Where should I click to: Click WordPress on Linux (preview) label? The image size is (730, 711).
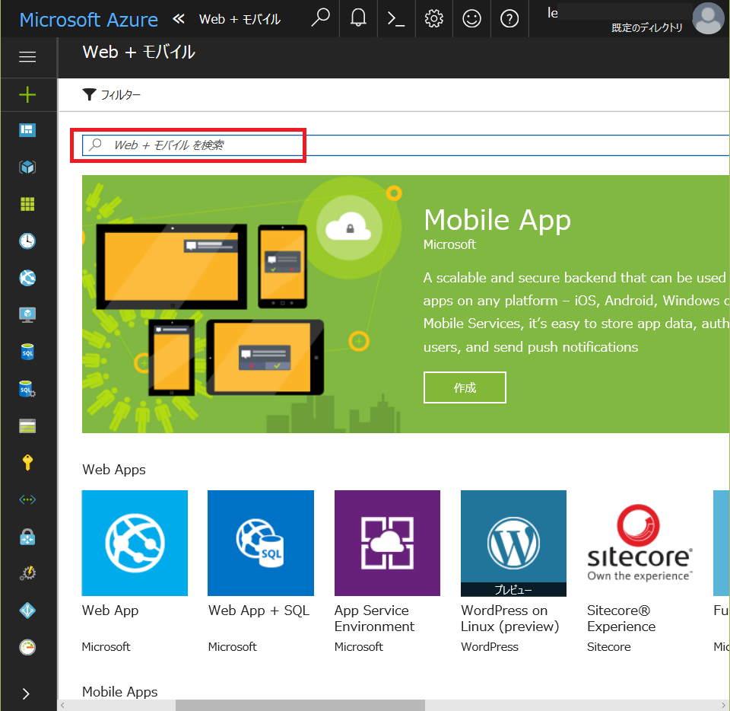click(510, 618)
